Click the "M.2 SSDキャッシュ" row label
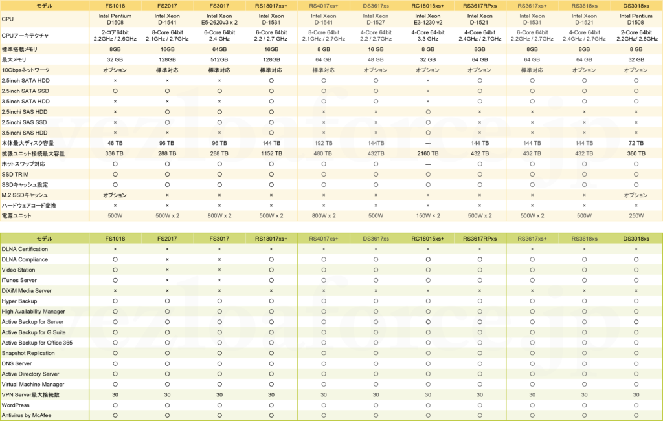Image resolution: width=663 pixels, height=421 pixels. 25,195
